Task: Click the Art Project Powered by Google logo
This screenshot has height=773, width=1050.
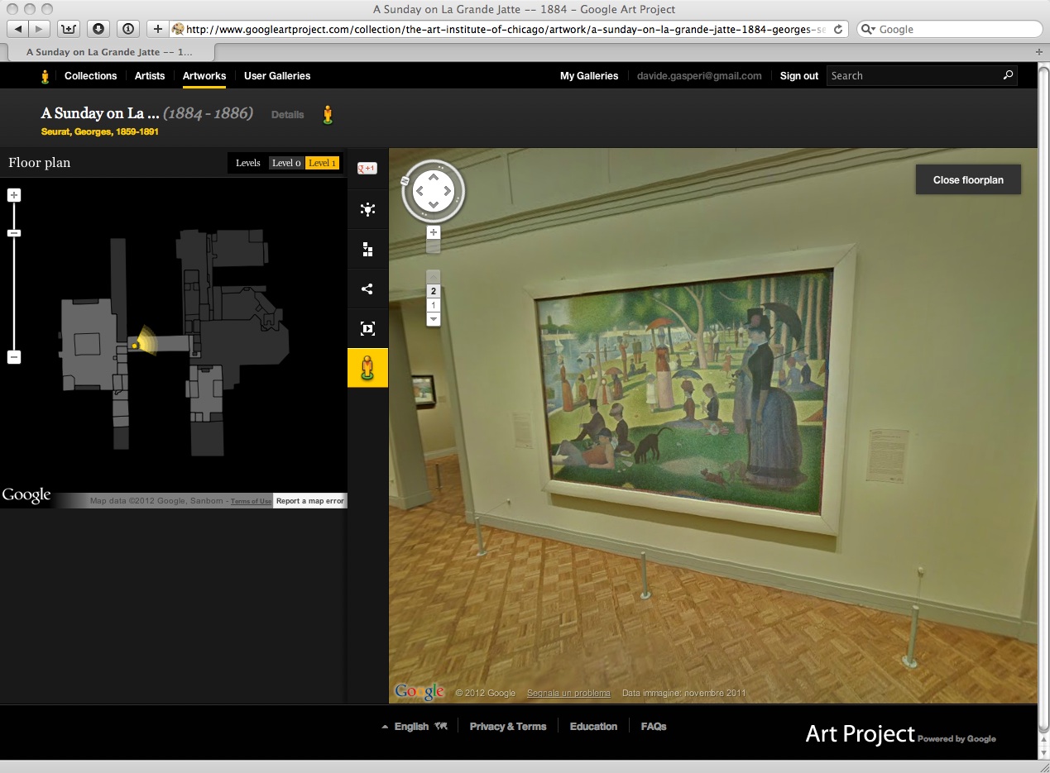Action: point(900,734)
